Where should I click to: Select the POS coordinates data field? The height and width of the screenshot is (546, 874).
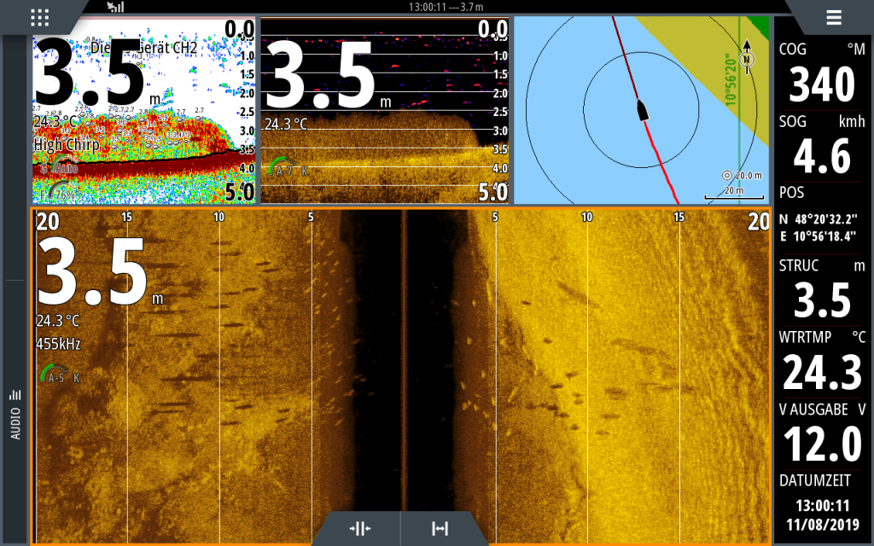tap(816, 216)
